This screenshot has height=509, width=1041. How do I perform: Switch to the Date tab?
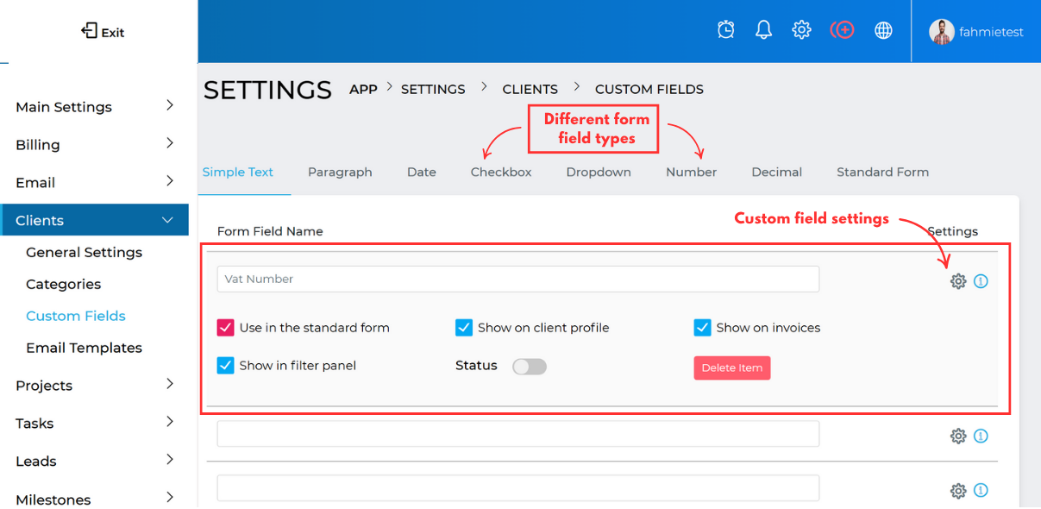tap(422, 172)
